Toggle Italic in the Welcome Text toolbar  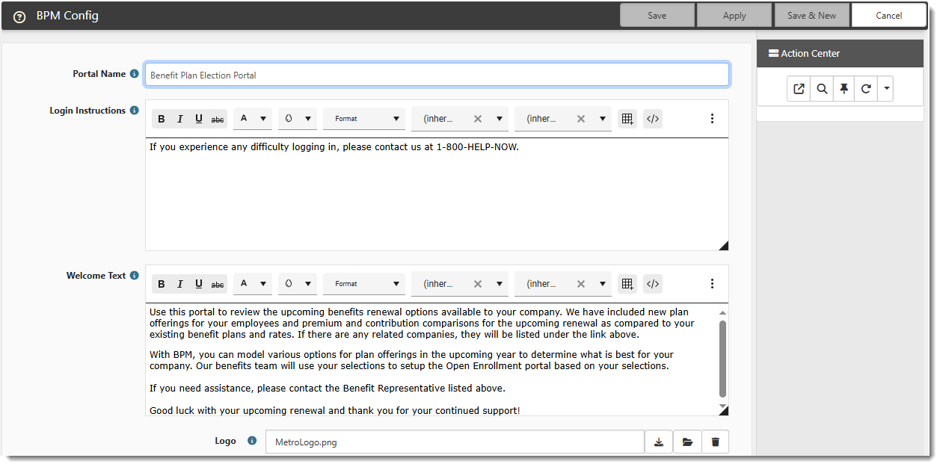click(179, 284)
